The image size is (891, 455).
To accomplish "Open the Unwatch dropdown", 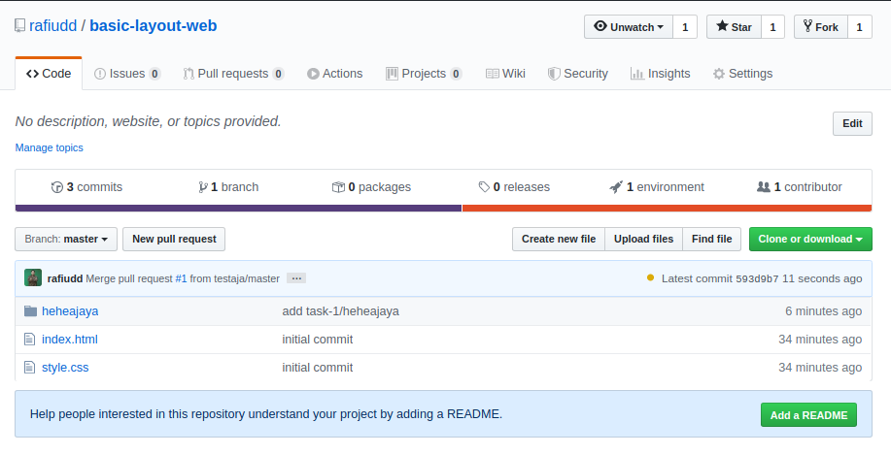I will point(629,26).
